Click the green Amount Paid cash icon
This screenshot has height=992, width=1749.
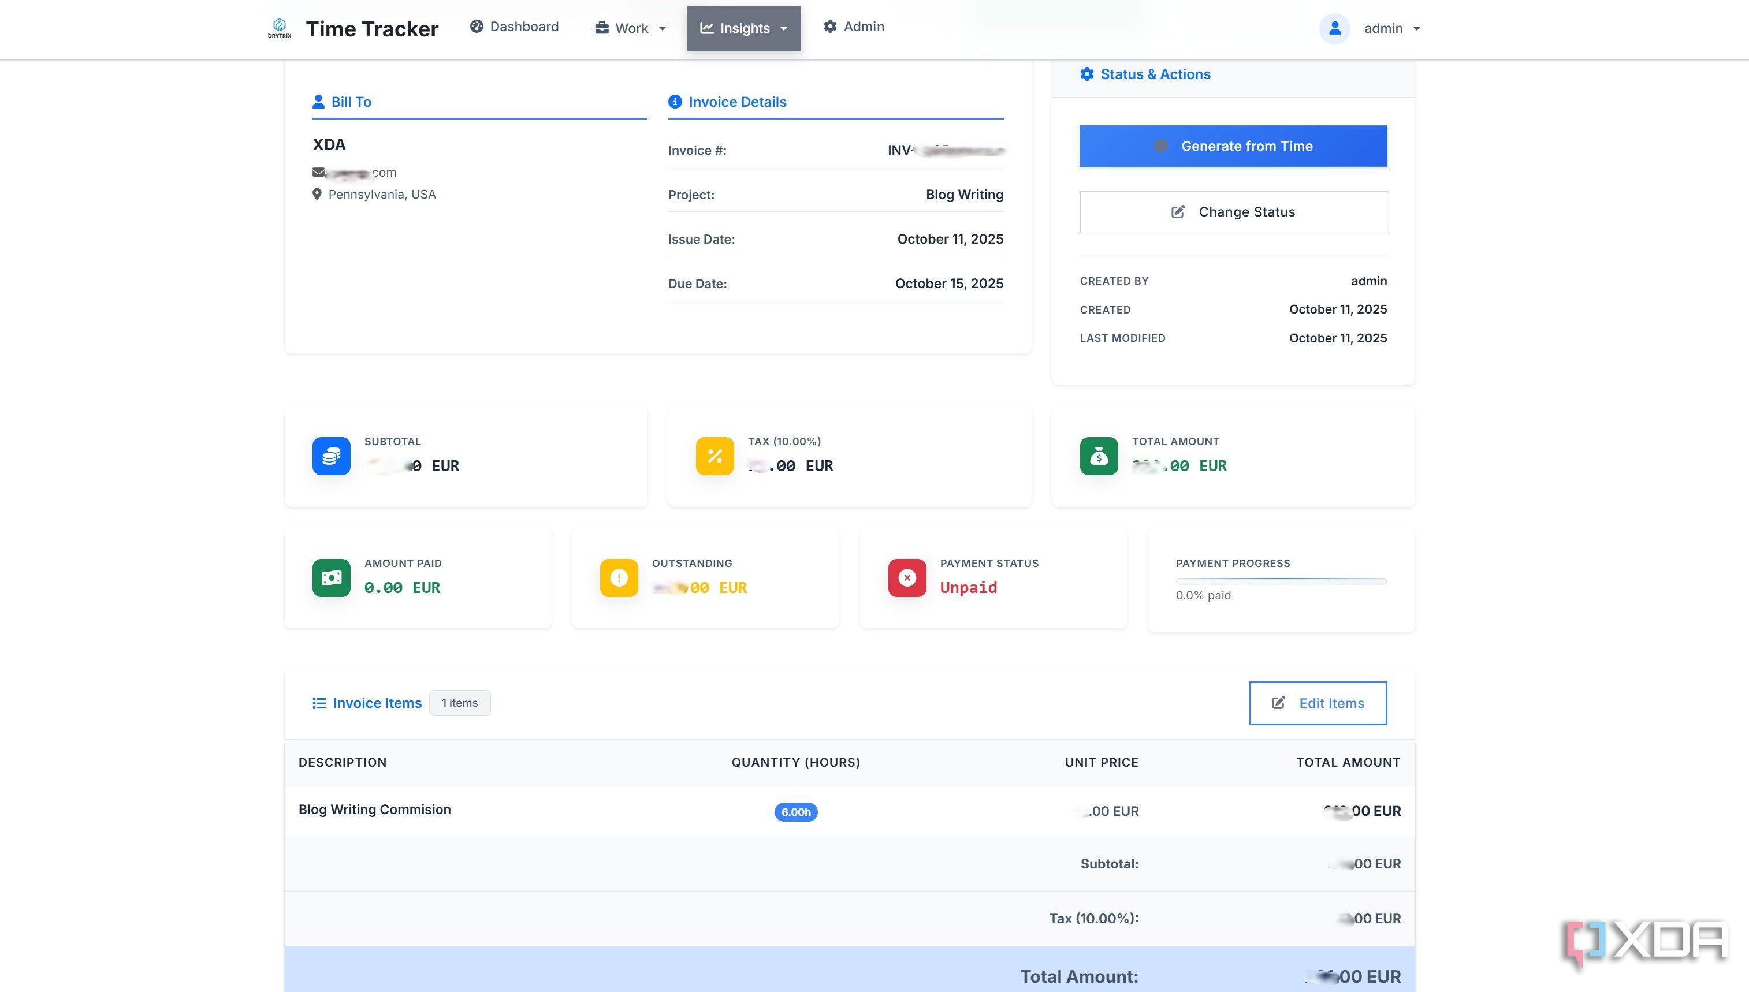tap(331, 578)
